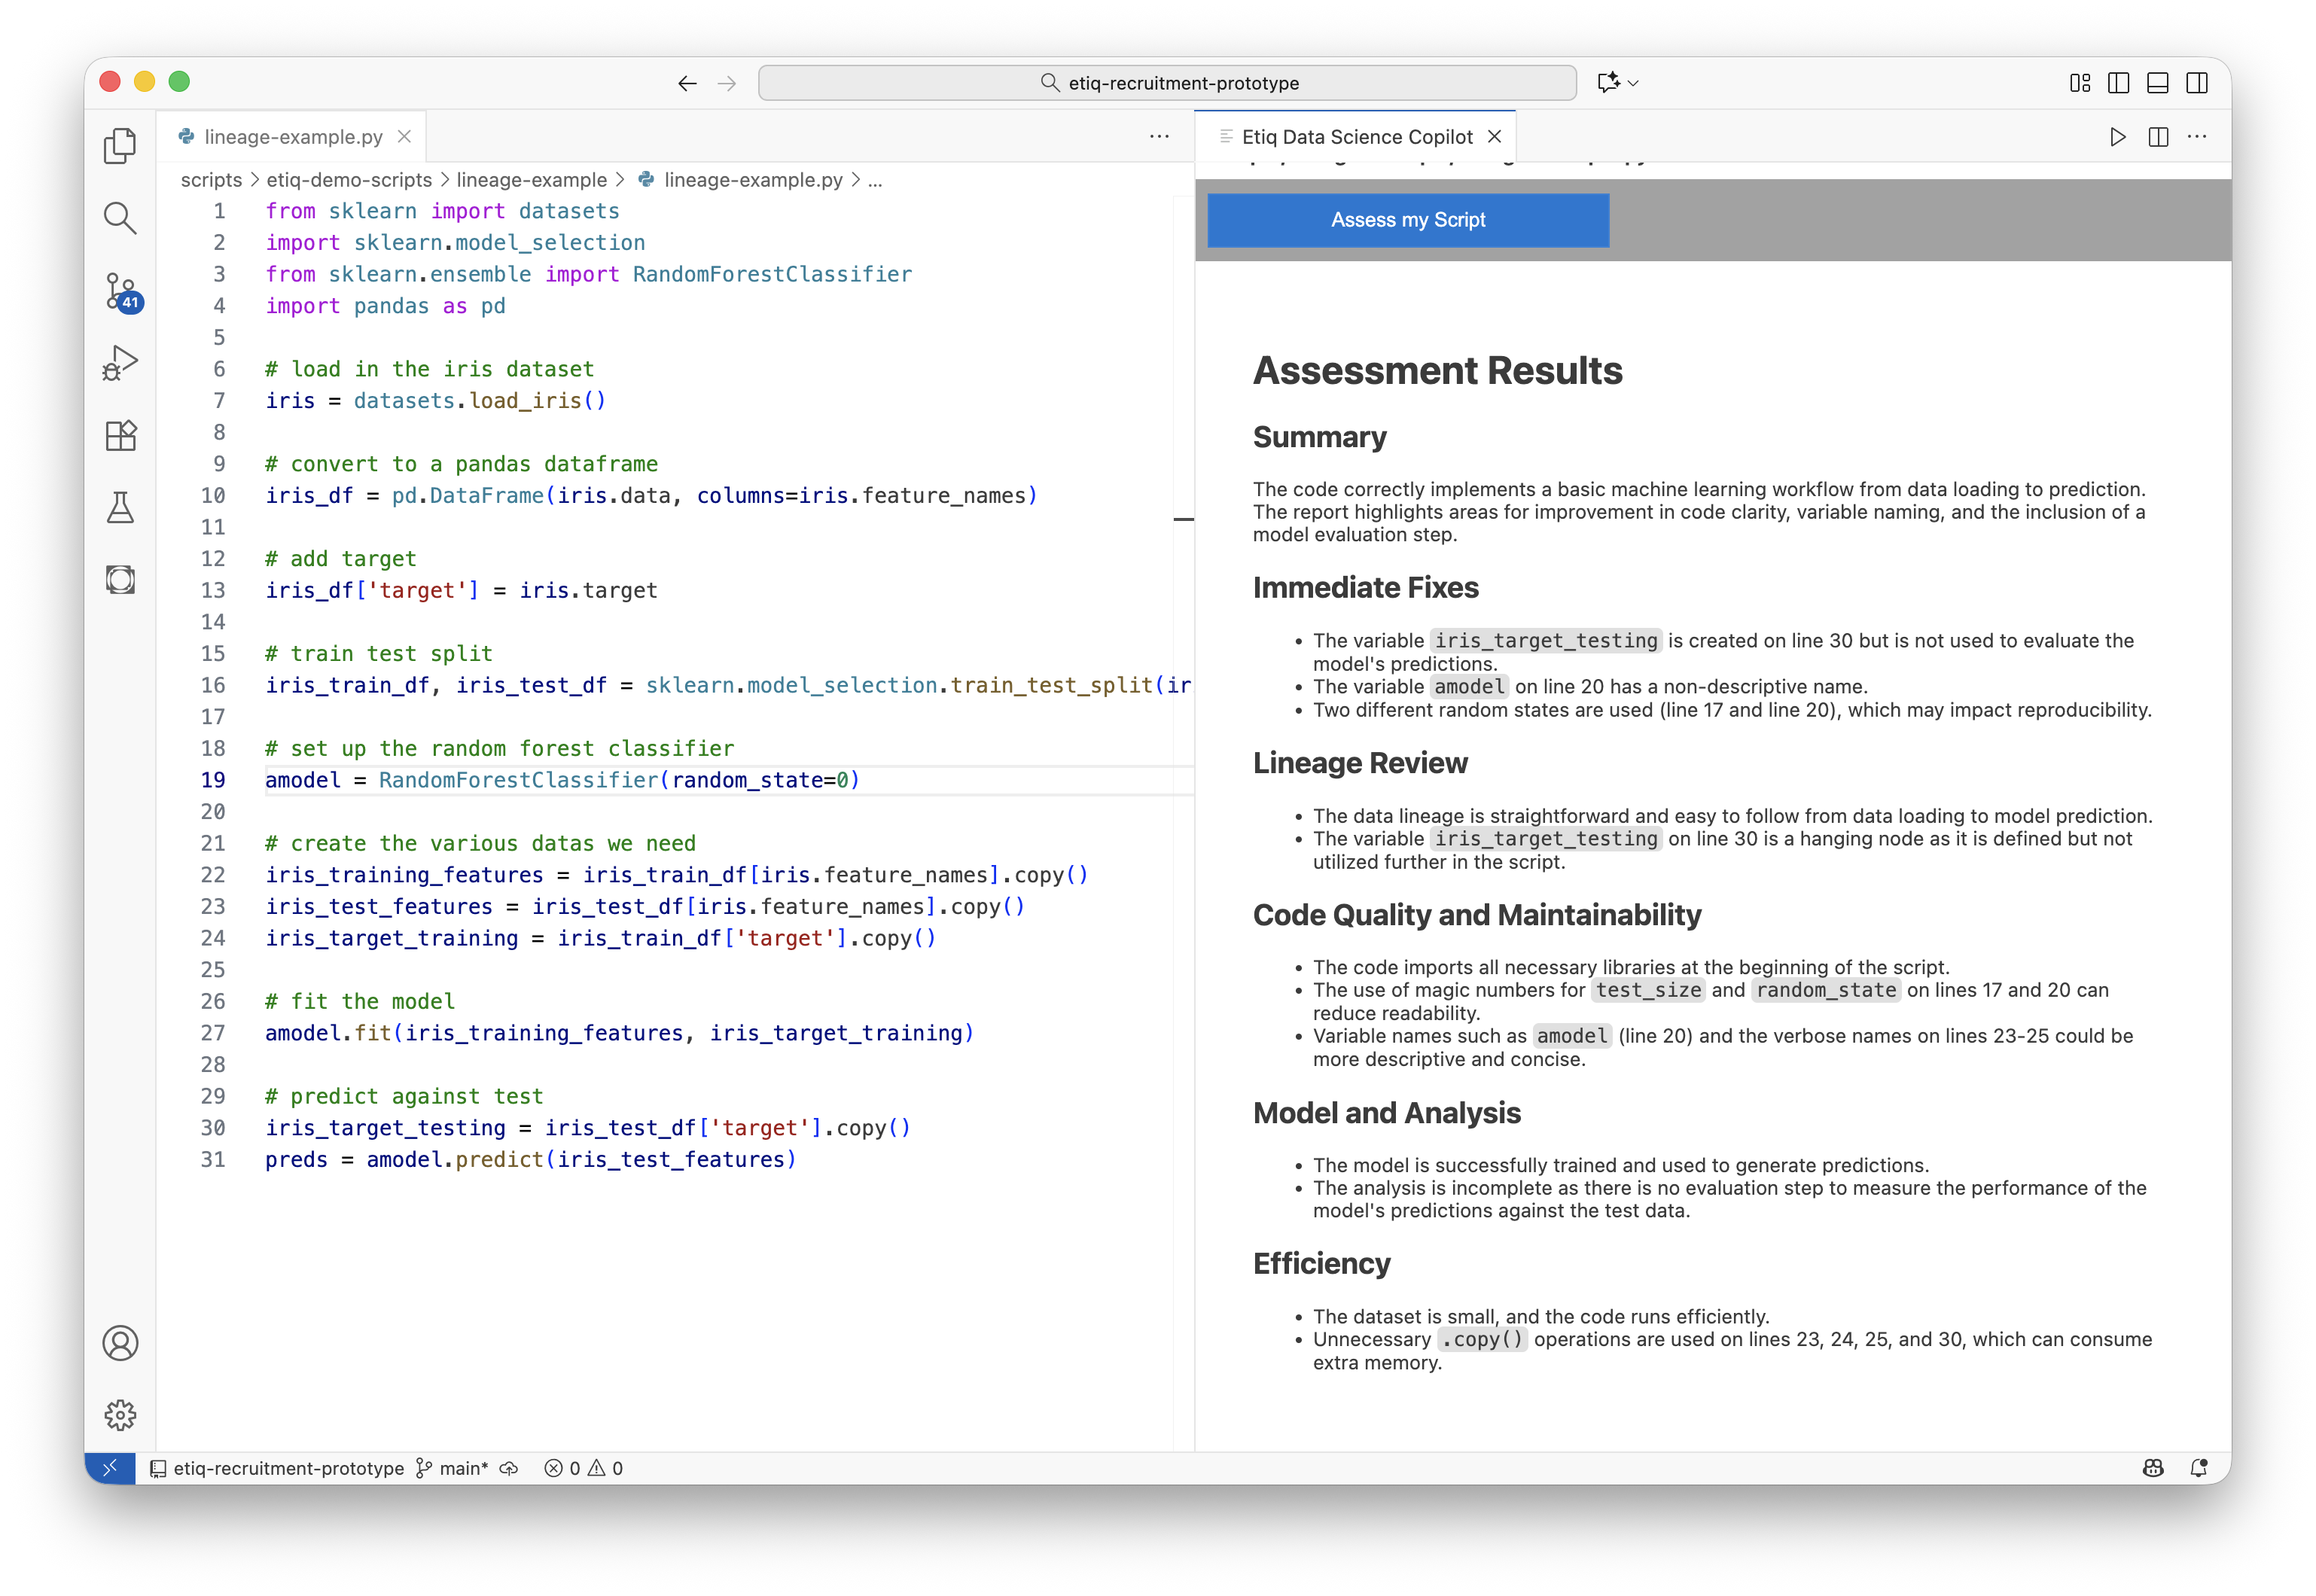Expand the lineage-example breadcrumb folder

531,180
